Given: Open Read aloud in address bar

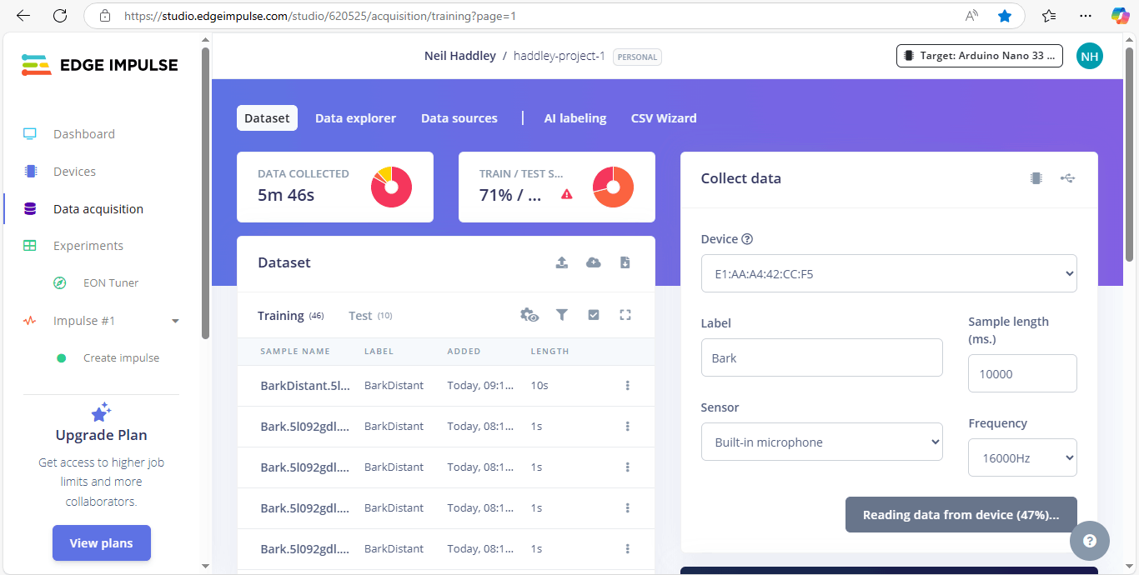Looking at the screenshot, I should [x=971, y=16].
